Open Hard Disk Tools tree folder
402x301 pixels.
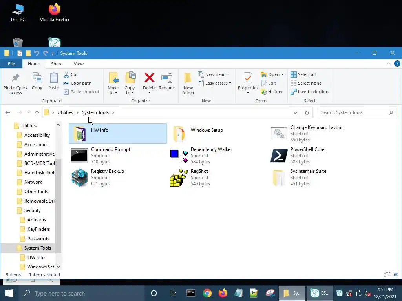(40, 173)
